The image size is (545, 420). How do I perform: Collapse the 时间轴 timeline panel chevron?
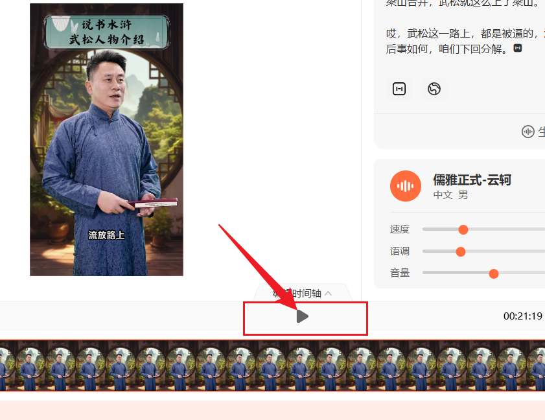[x=328, y=294]
